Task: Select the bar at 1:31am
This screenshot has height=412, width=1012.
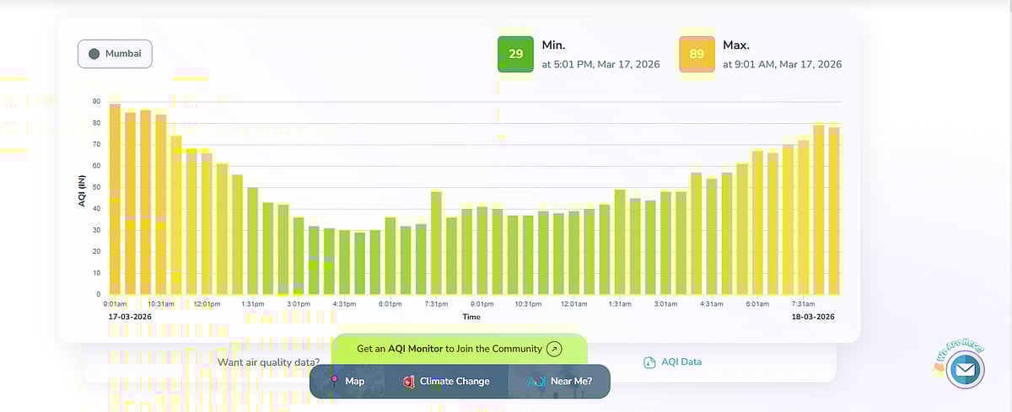Action: point(619,243)
